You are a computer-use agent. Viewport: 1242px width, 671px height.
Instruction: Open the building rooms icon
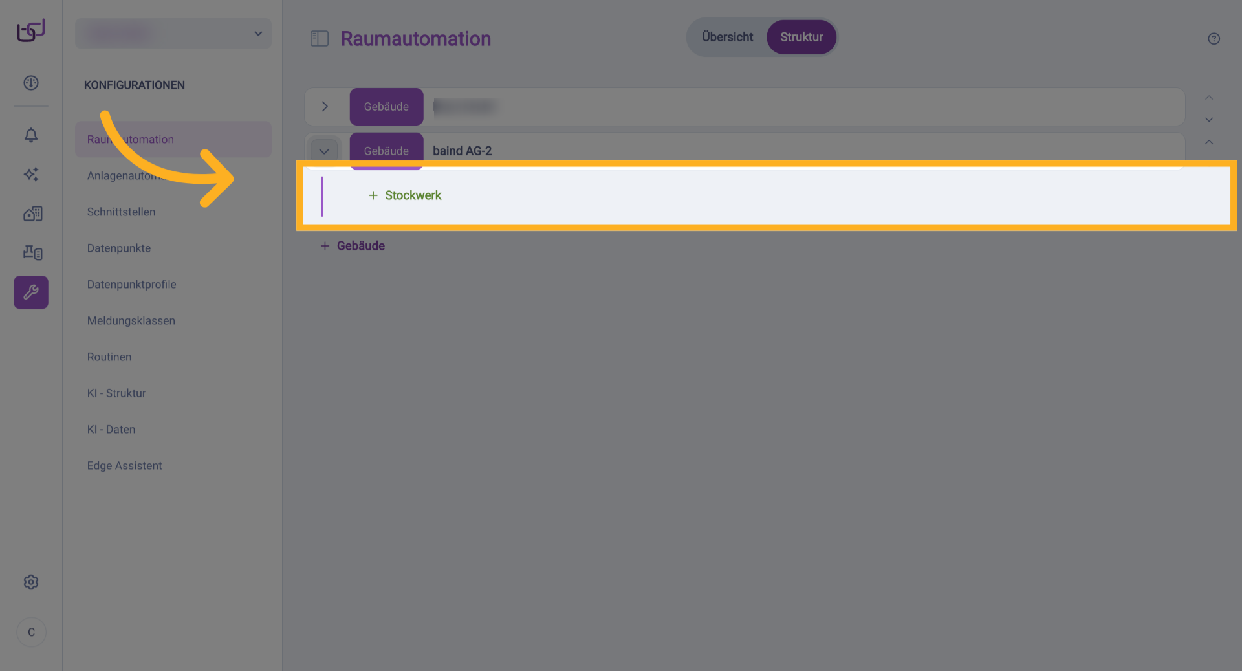32,214
